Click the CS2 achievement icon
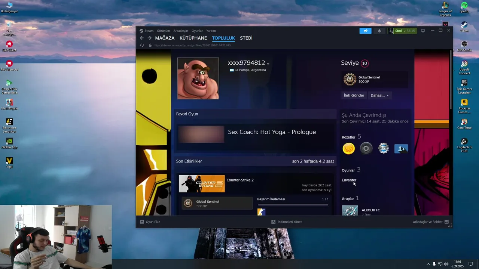 pos(261,212)
